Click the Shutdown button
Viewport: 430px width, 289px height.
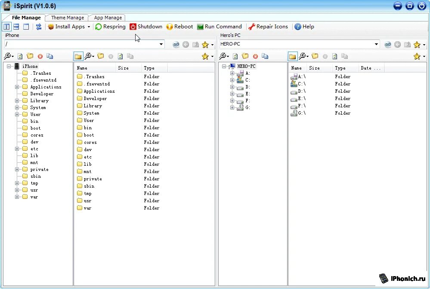pos(146,27)
